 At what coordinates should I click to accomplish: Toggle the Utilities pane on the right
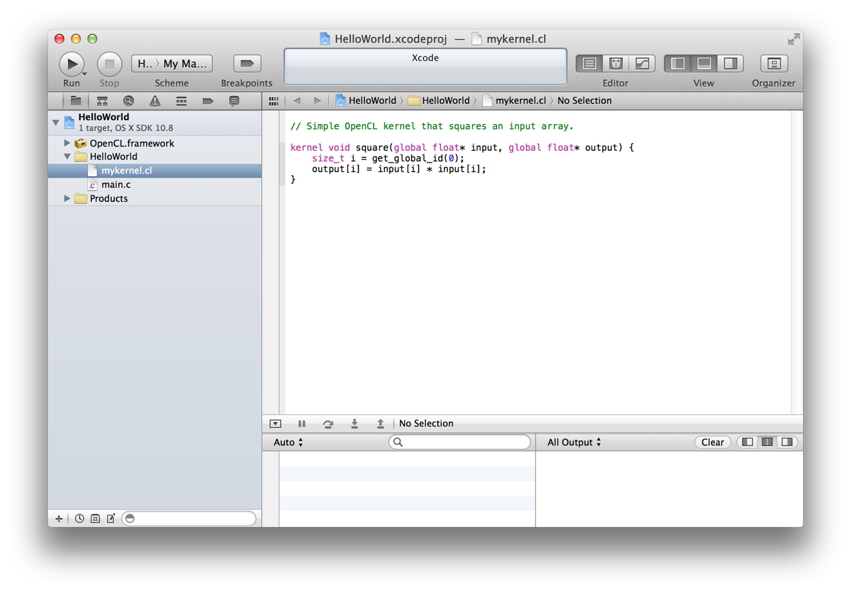730,64
